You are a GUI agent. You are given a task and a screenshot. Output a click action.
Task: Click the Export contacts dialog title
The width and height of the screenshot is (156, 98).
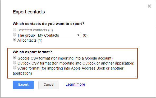click(x=29, y=12)
